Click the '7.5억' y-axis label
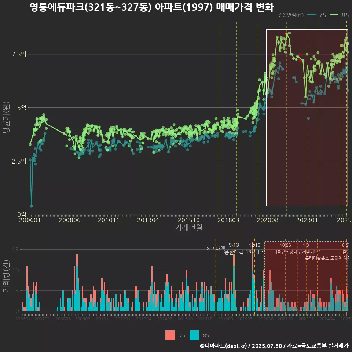The image size is (352, 352). (x=19, y=54)
